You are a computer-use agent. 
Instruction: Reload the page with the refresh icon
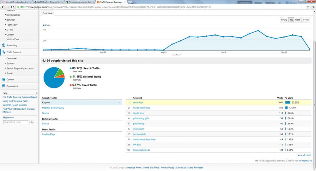(12, 7)
